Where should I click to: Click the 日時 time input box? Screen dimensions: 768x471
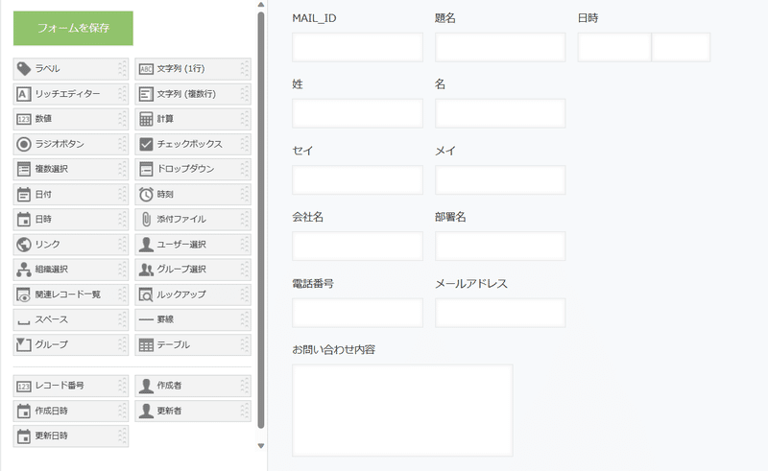click(x=681, y=47)
